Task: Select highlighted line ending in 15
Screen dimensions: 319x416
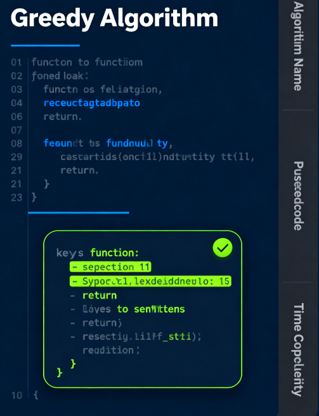Action: click(150, 281)
